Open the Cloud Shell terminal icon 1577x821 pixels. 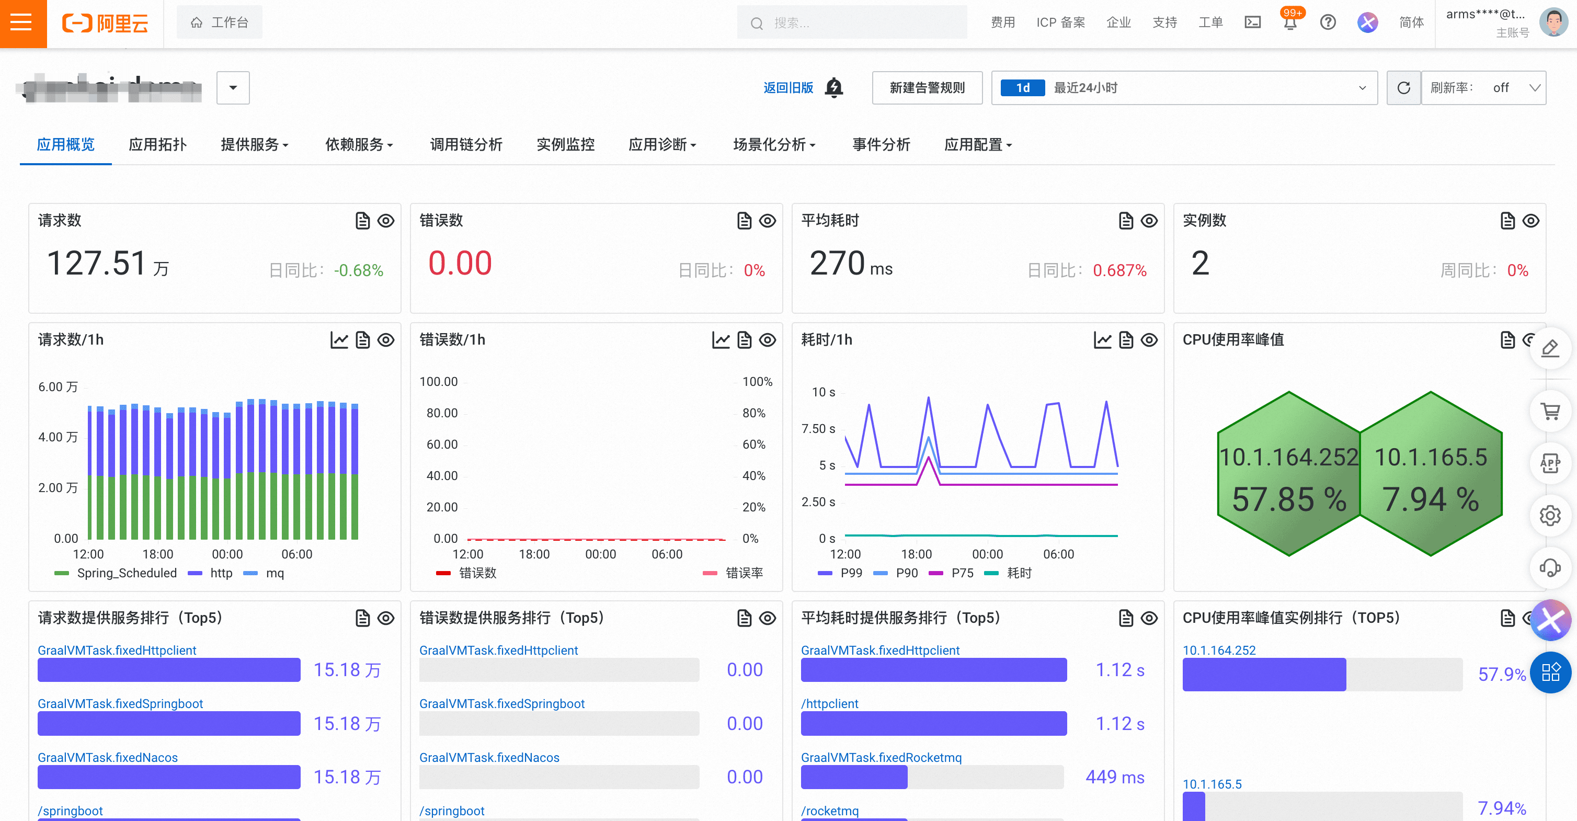tap(1252, 22)
